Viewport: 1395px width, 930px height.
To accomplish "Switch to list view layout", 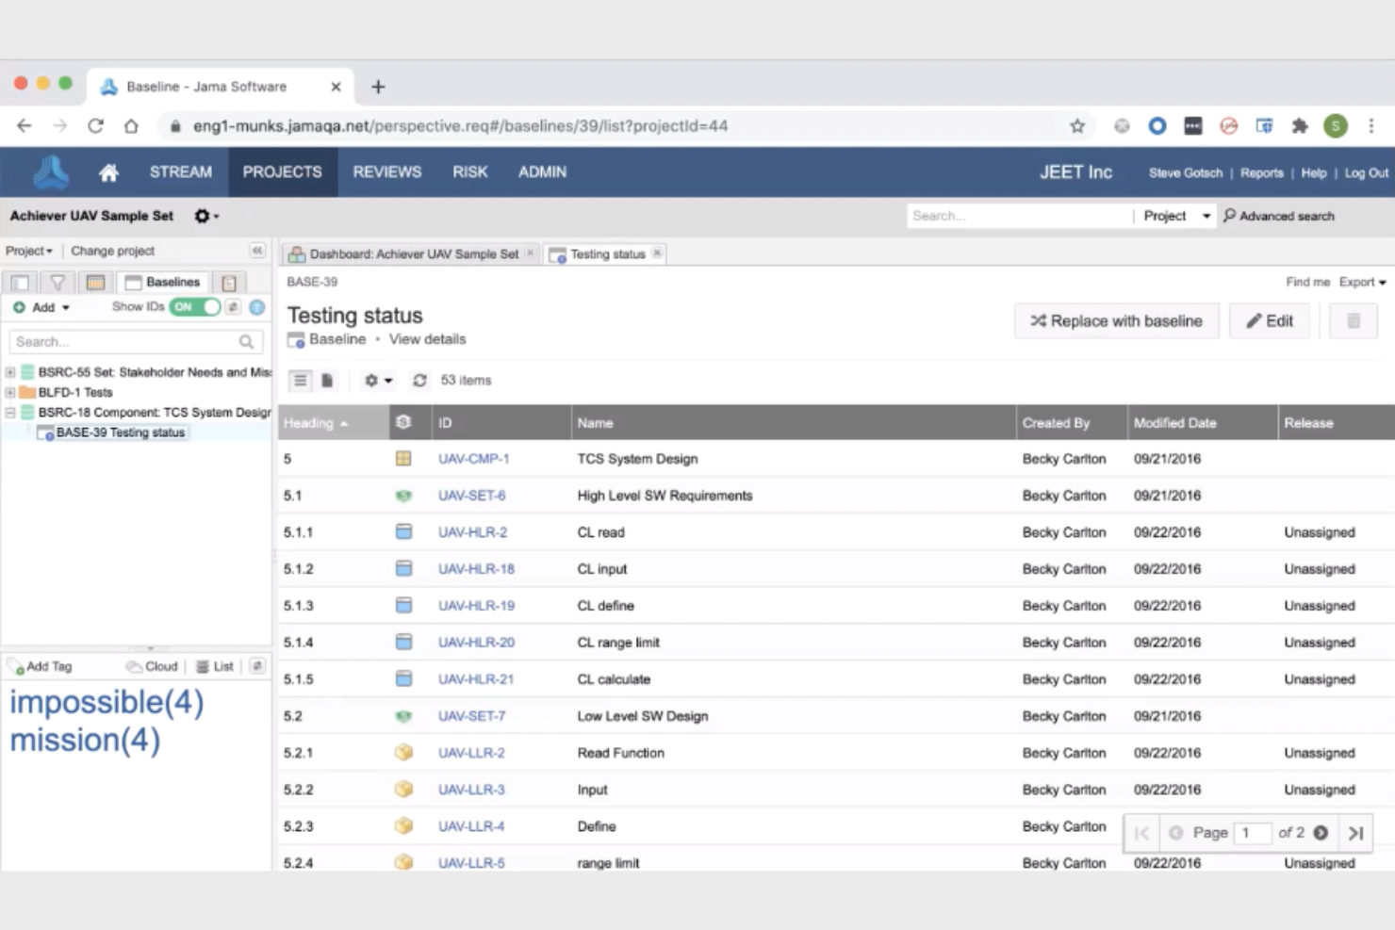I will pos(300,381).
